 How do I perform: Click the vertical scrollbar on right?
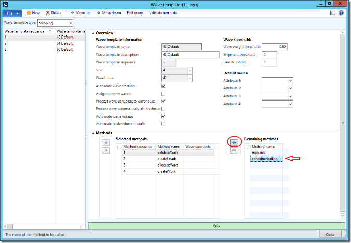pyautogui.click(x=342, y=123)
